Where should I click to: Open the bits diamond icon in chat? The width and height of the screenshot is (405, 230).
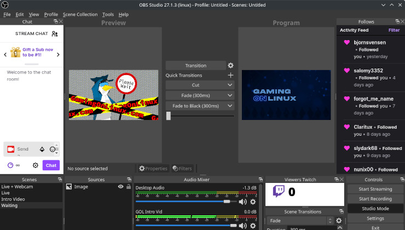42,149
